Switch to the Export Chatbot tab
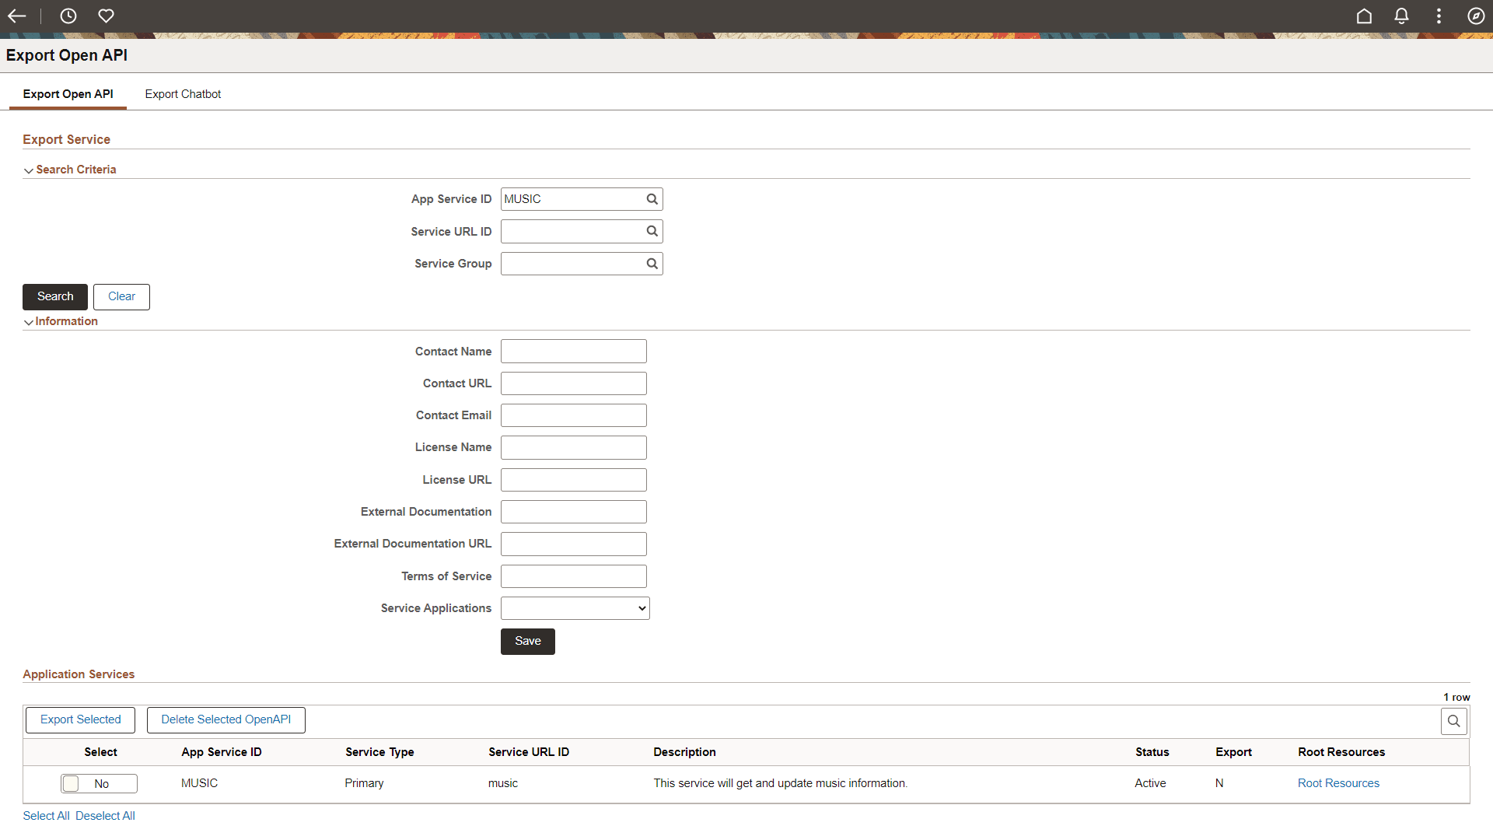1493x840 pixels. (x=183, y=93)
